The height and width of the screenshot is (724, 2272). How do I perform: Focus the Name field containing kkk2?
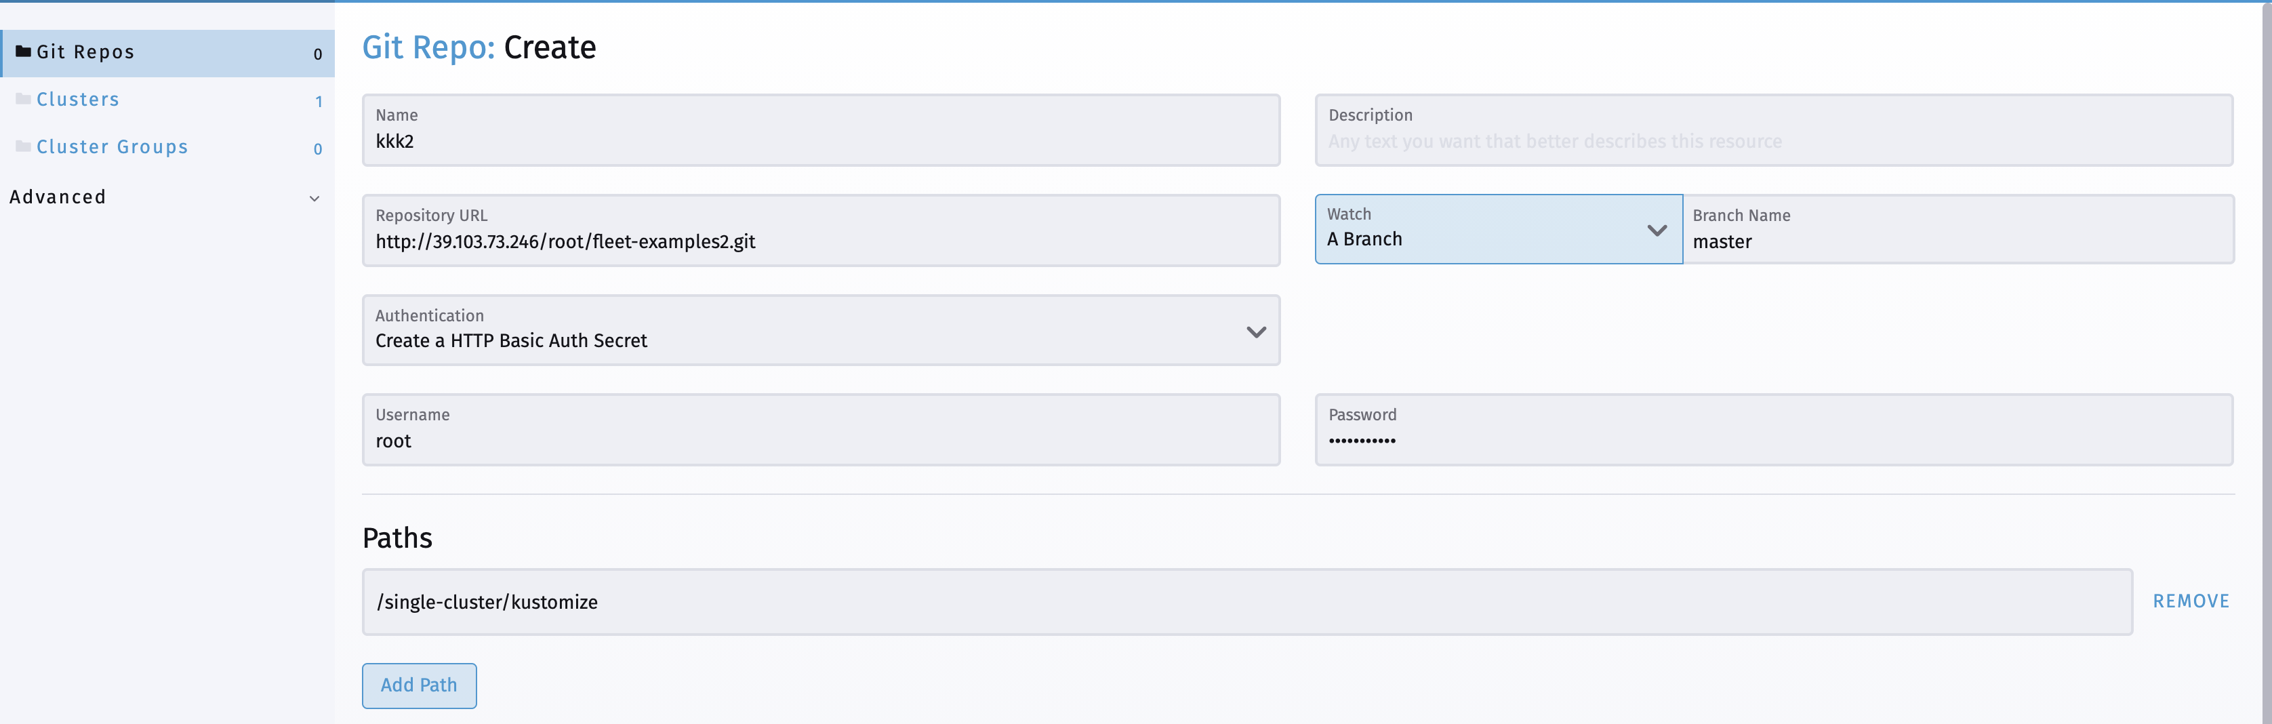point(821,129)
